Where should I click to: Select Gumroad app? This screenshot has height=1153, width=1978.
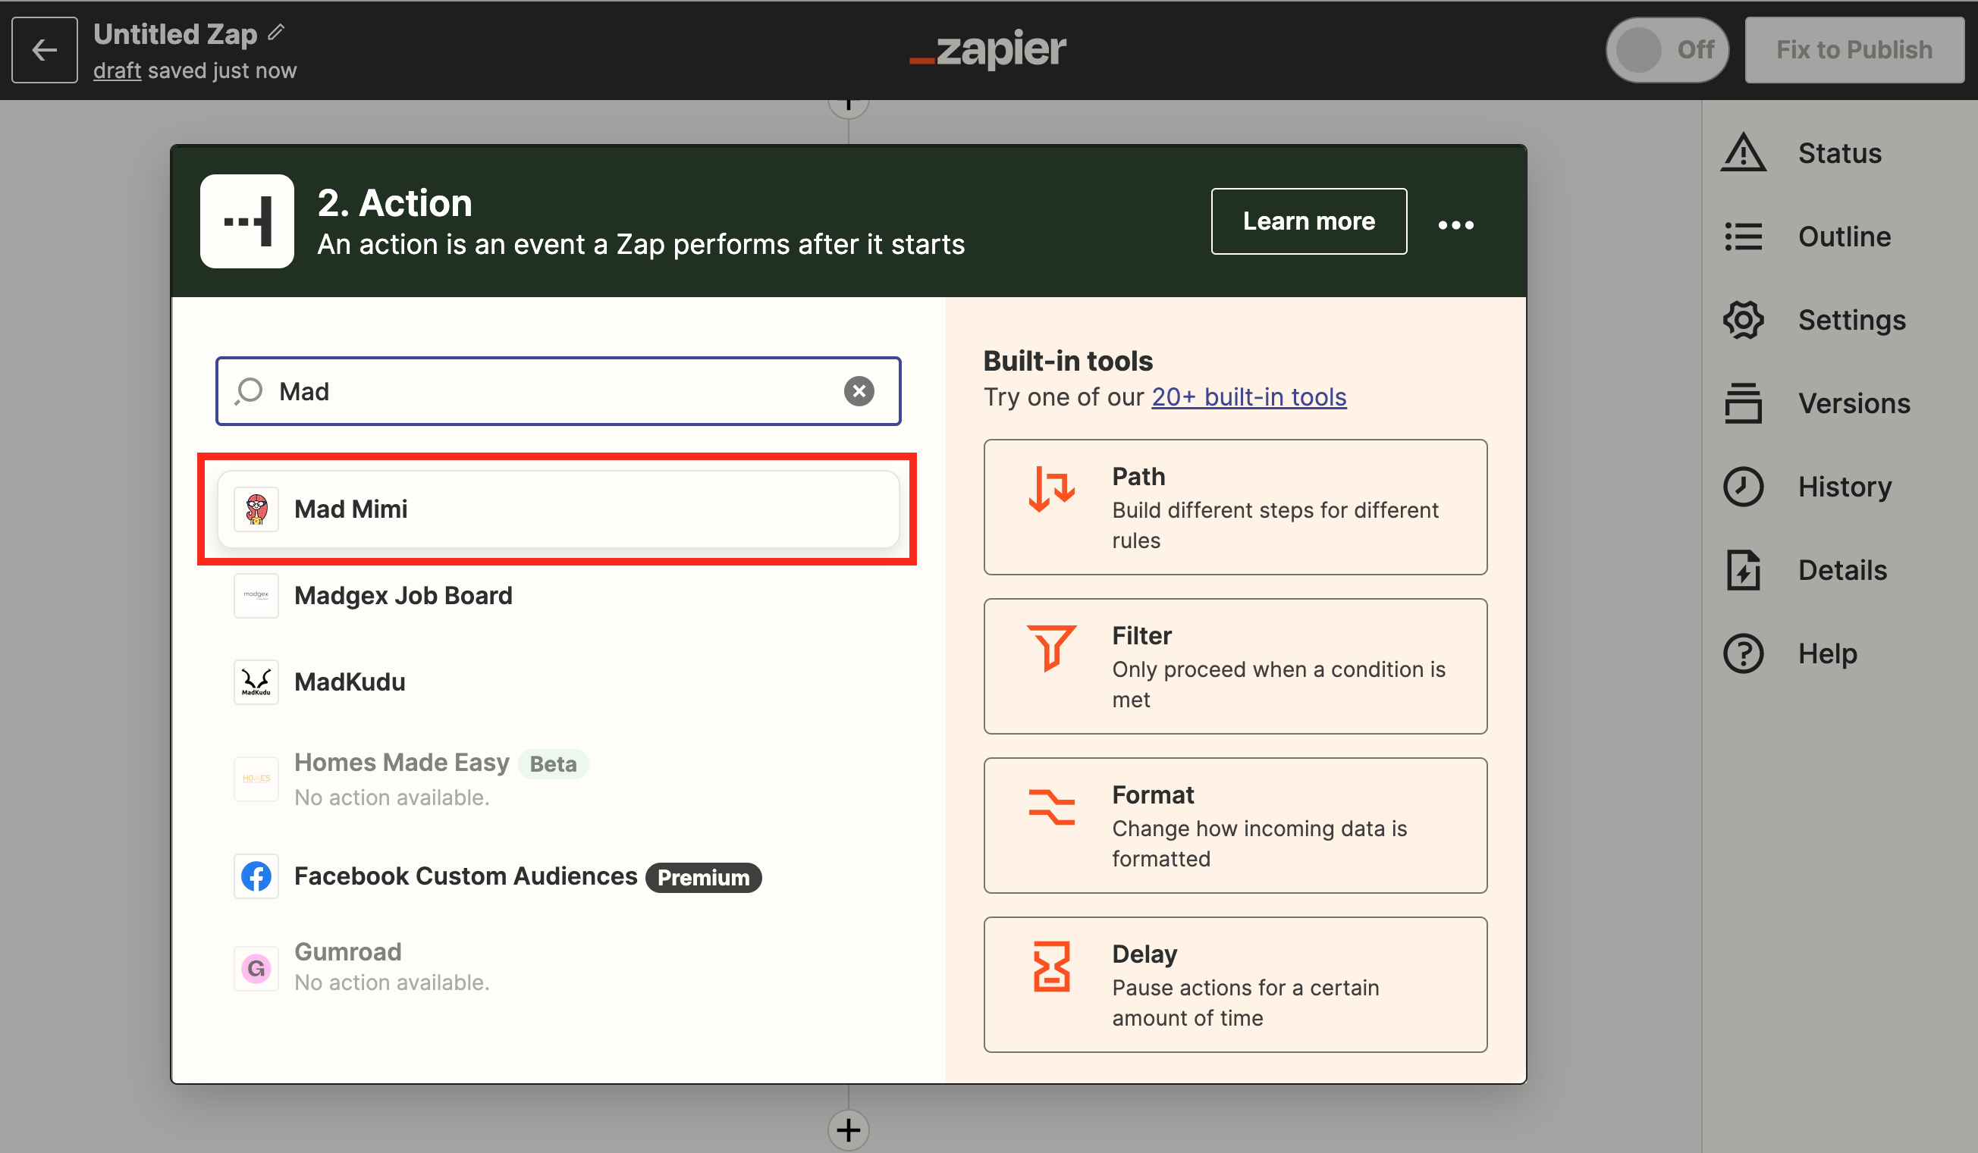(558, 967)
